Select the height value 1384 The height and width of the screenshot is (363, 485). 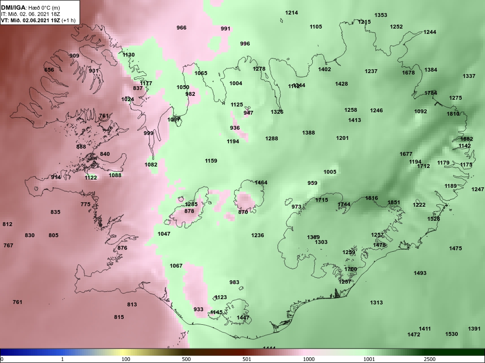tap(431, 70)
